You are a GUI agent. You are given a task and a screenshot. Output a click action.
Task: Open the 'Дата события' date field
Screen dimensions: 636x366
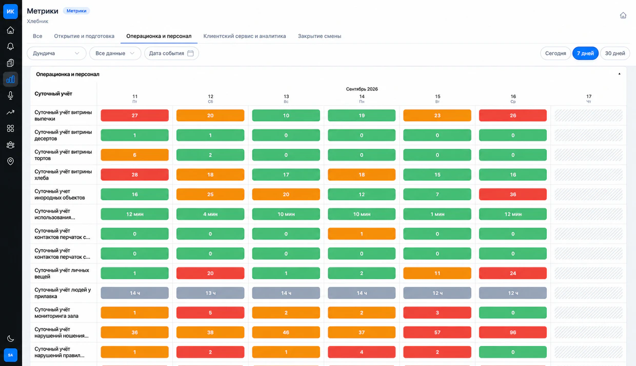171,53
